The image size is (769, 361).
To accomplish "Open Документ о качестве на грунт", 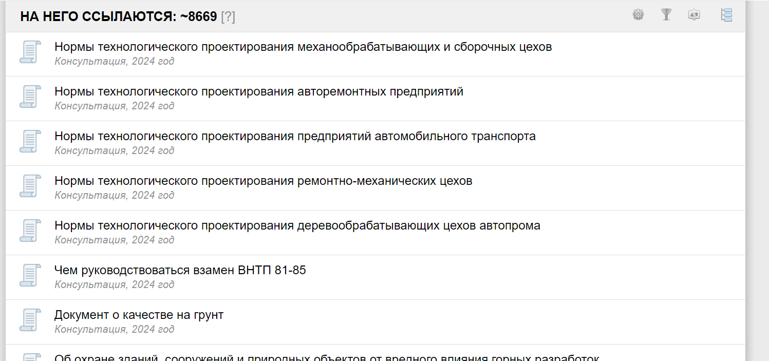I will 139,315.
